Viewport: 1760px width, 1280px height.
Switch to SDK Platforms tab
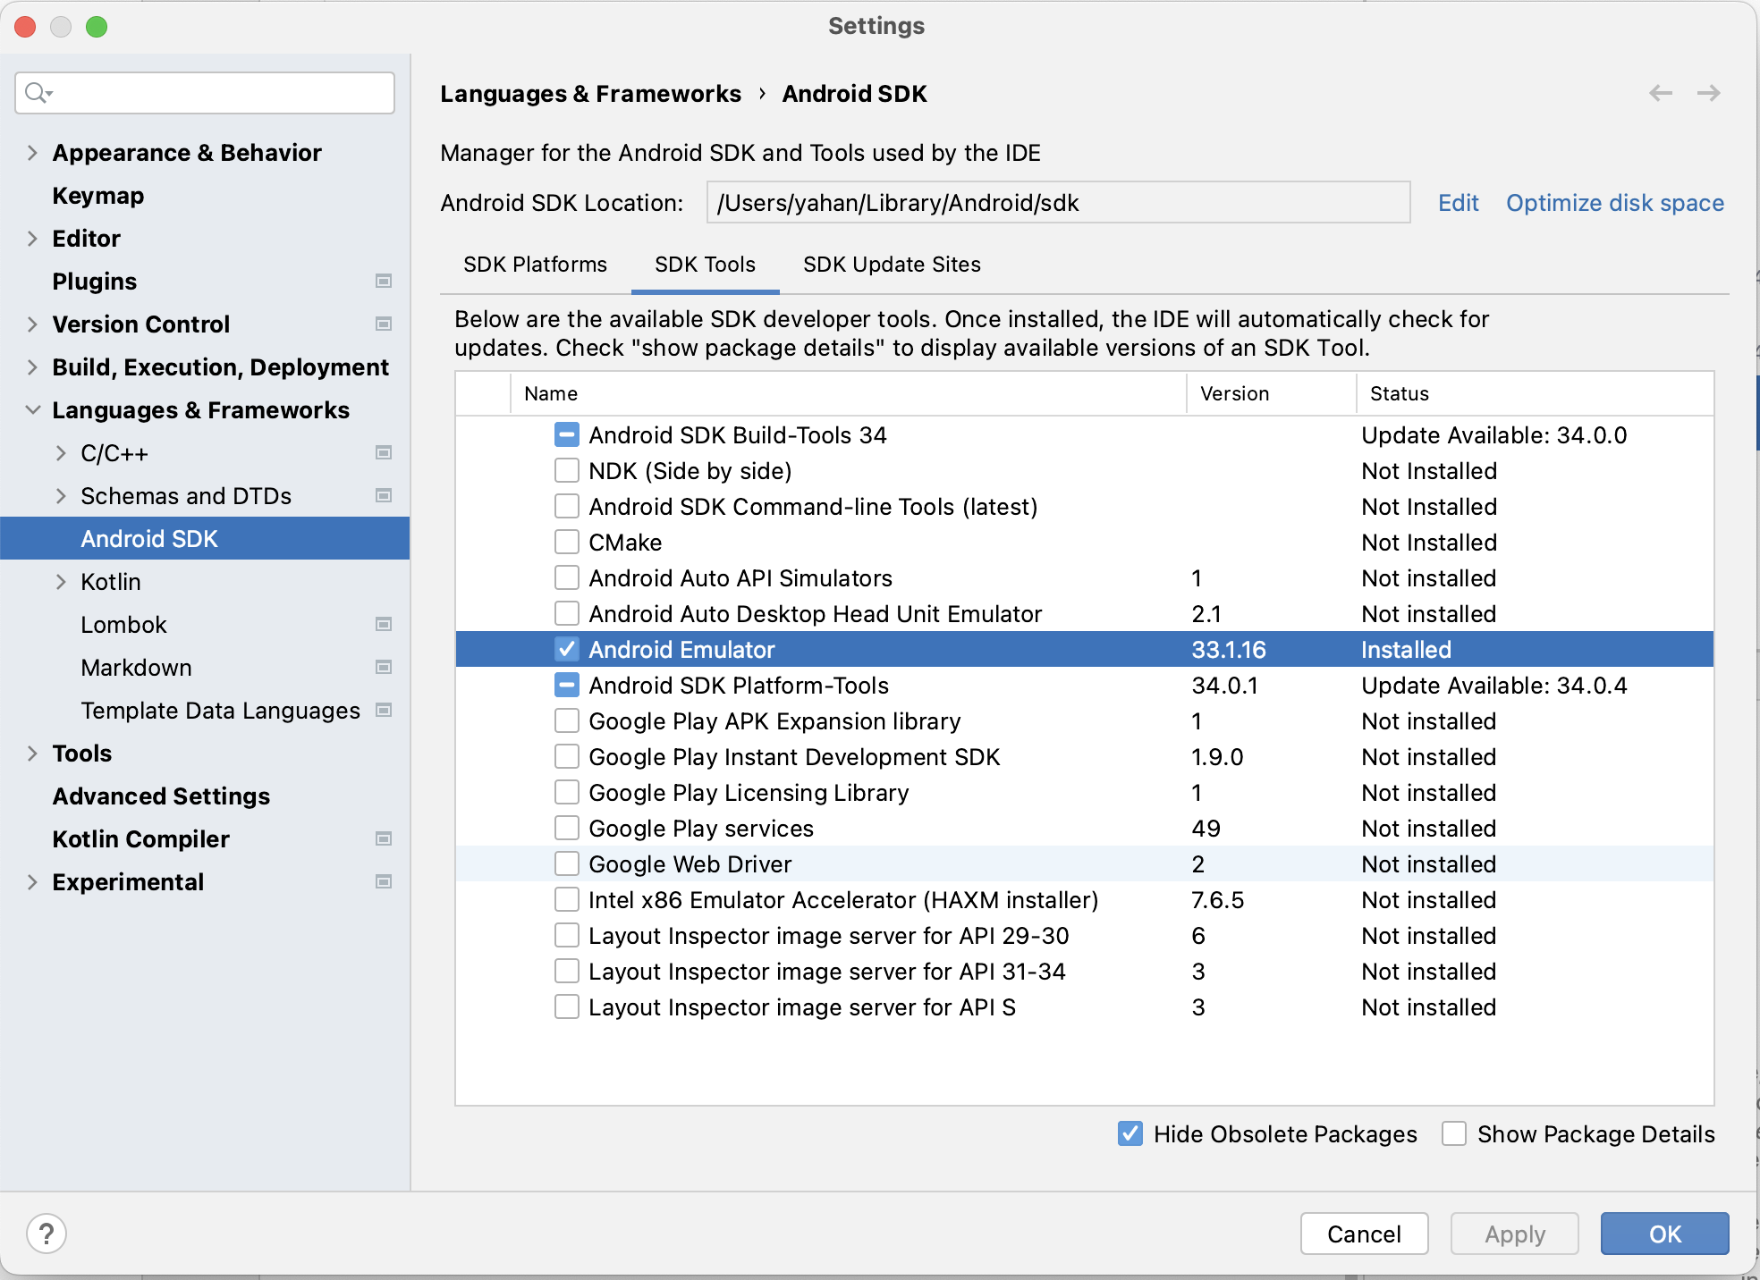tap(535, 265)
